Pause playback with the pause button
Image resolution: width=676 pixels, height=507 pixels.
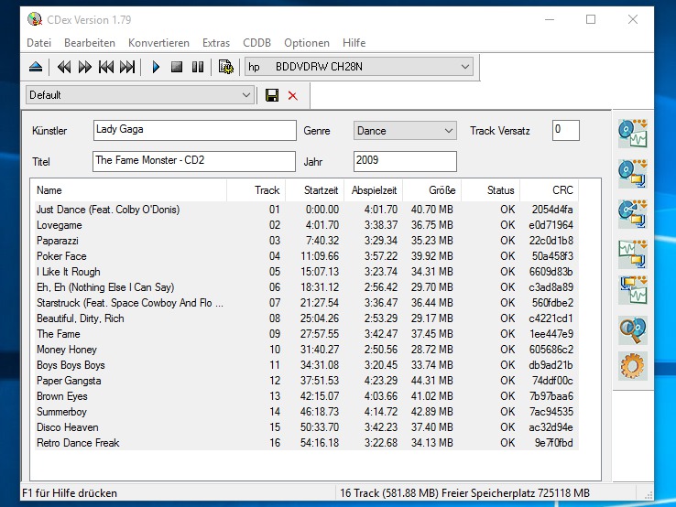coord(197,67)
